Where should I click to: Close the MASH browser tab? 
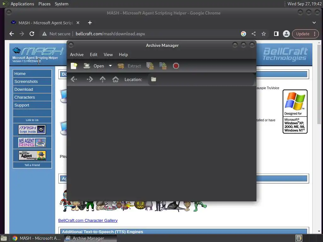pyautogui.click(x=78, y=23)
